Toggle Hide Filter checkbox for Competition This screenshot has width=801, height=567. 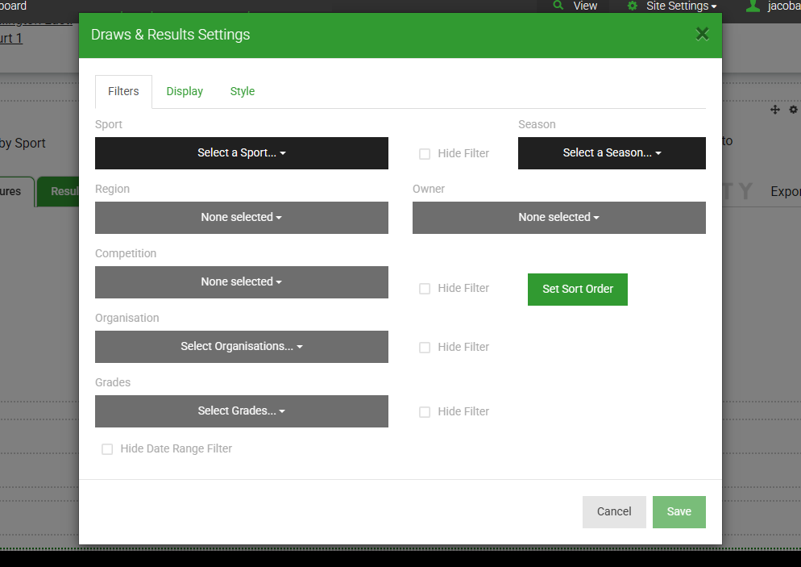pyautogui.click(x=425, y=289)
